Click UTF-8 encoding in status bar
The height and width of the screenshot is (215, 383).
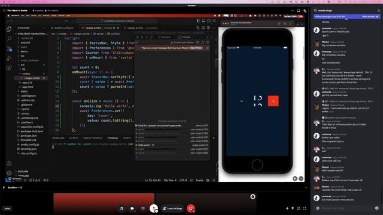tap(183, 180)
